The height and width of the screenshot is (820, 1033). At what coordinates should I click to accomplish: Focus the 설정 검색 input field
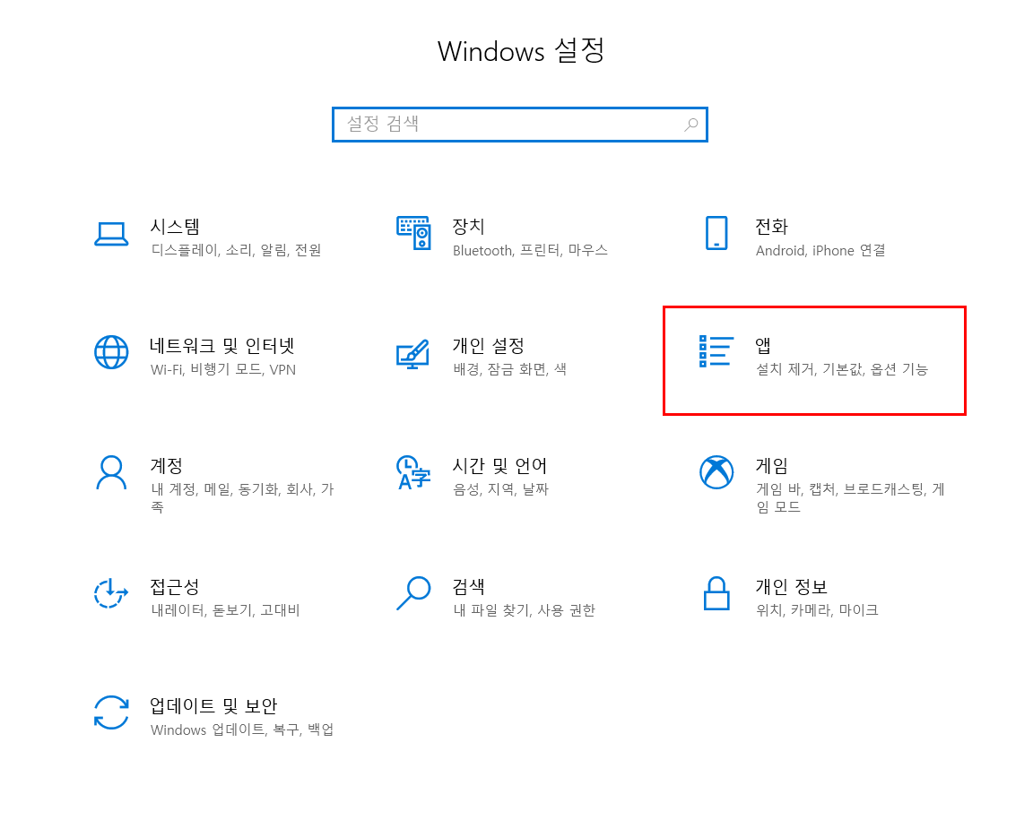tap(520, 125)
